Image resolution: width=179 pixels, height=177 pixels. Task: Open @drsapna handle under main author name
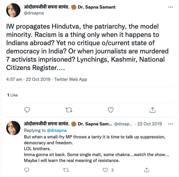coord(33,13)
